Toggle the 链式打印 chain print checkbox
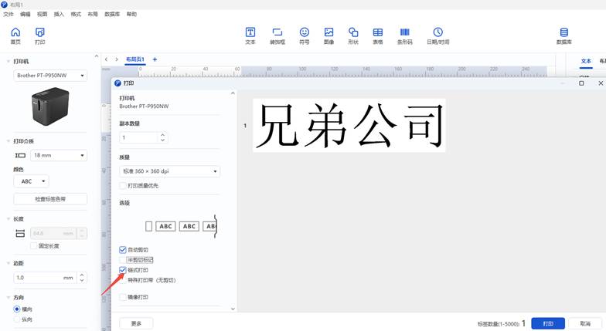Image resolution: width=606 pixels, height=331 pixels. (123, 270)
